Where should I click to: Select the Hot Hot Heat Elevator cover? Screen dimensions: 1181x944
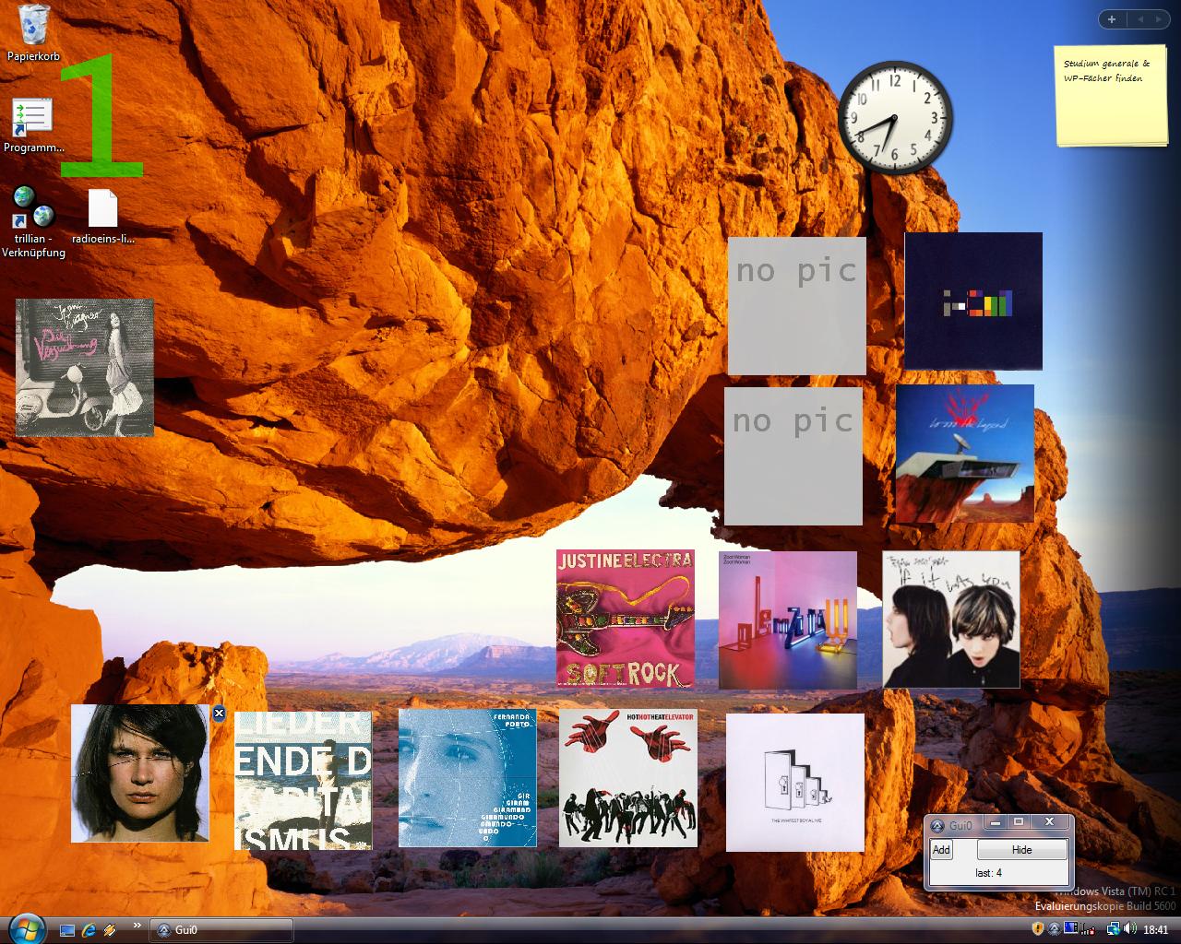tap(628, 778)
